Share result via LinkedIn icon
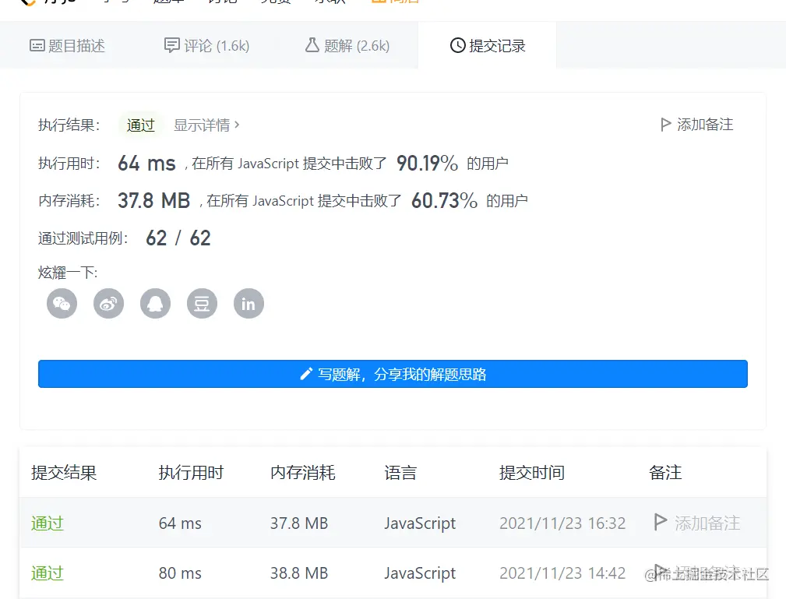This screenshot has height=599, width=786. [x=248, y=303]
